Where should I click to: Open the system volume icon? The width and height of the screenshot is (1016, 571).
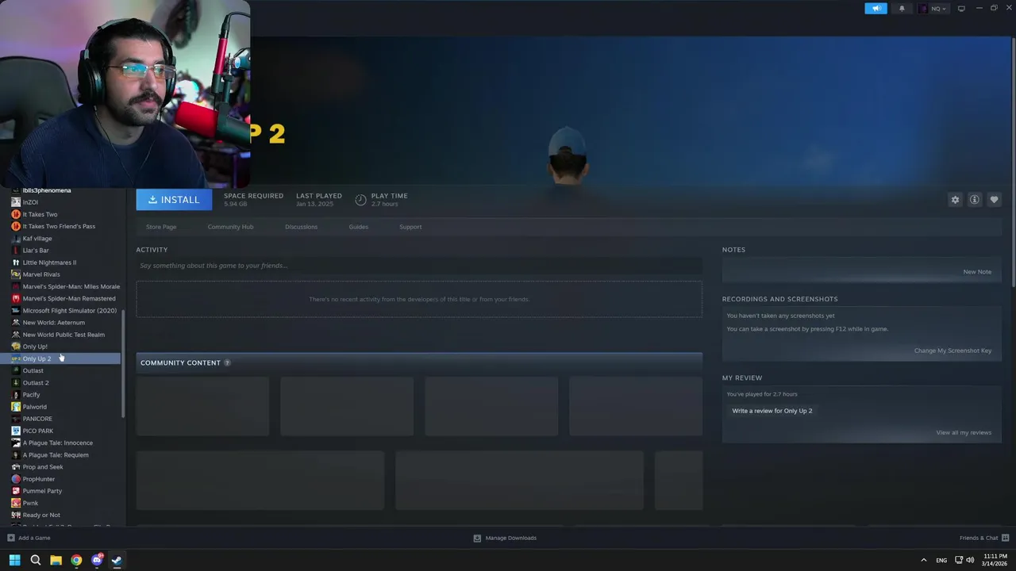click(970, 560)
